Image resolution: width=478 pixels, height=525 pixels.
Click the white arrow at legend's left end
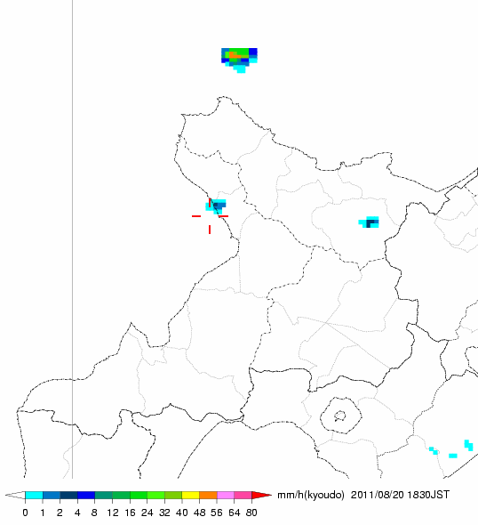tap(15, 496)
